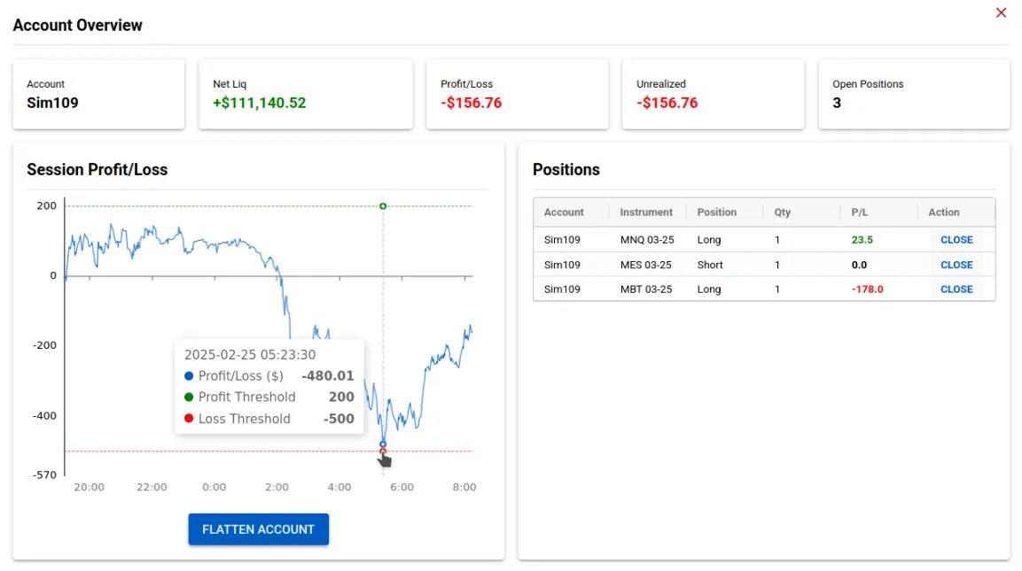
Task: Close the MNQ 03-25 long position
Action: tap(956, 240)
